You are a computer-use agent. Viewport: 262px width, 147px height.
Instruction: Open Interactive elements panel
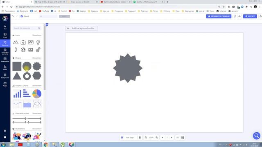[5, 51]
